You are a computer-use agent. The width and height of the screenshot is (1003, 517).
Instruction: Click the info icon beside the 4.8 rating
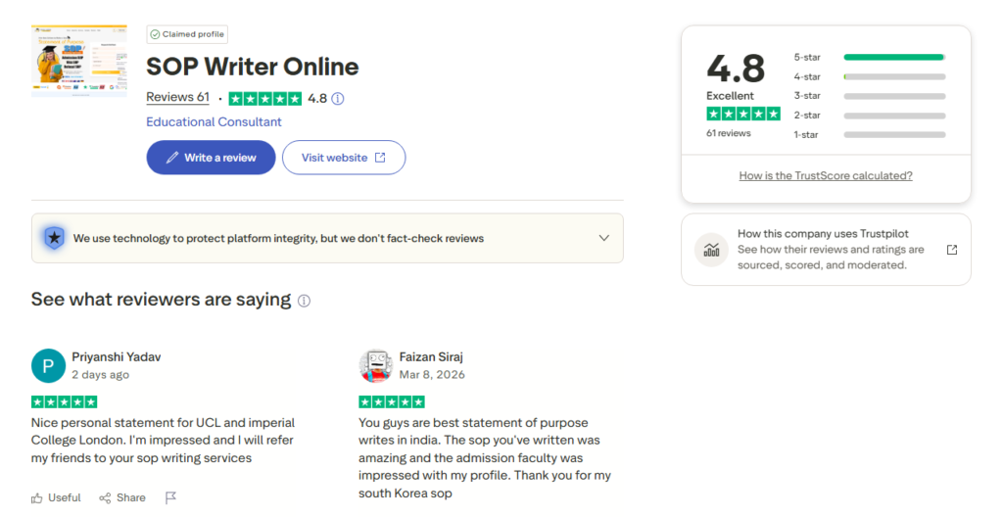coord(338,98)
